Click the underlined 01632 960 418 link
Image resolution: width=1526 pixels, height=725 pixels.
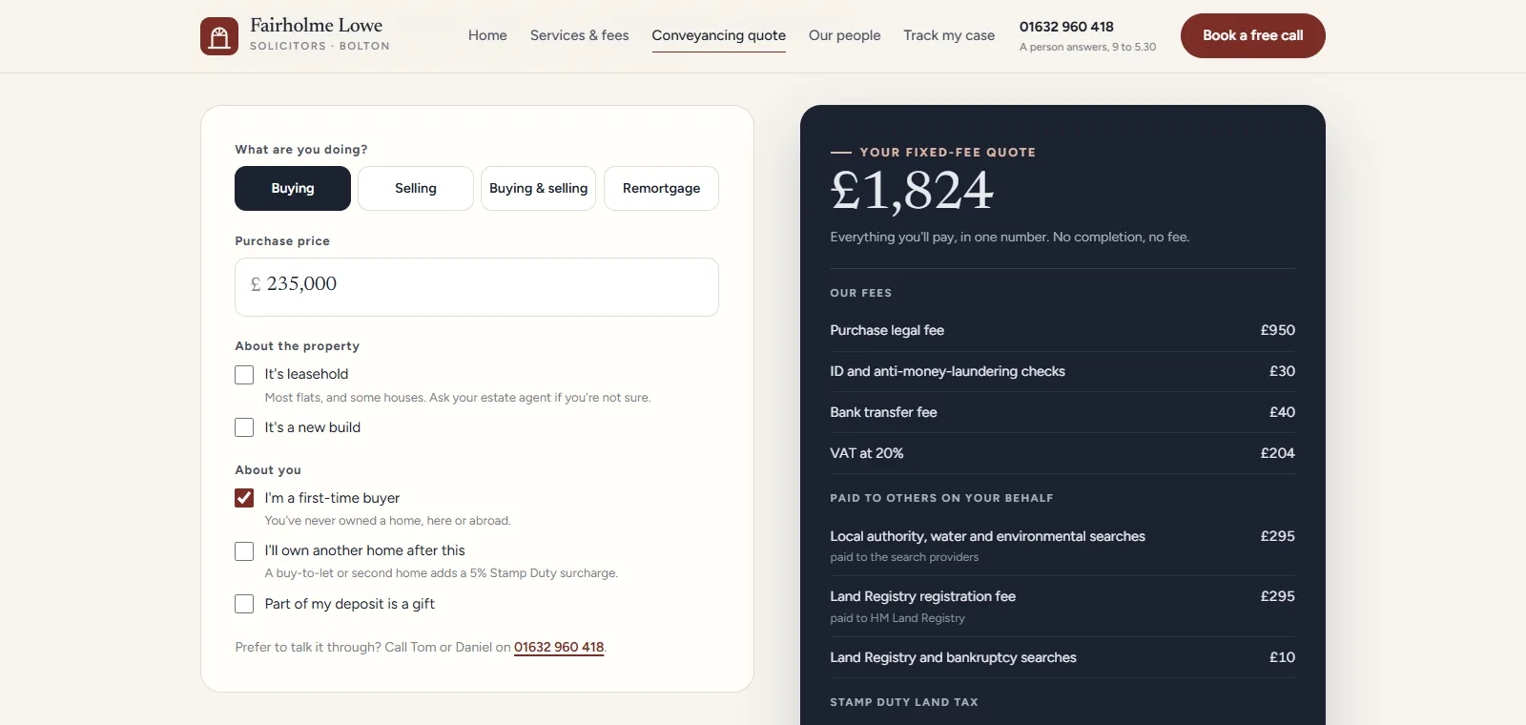click(559, 647)
